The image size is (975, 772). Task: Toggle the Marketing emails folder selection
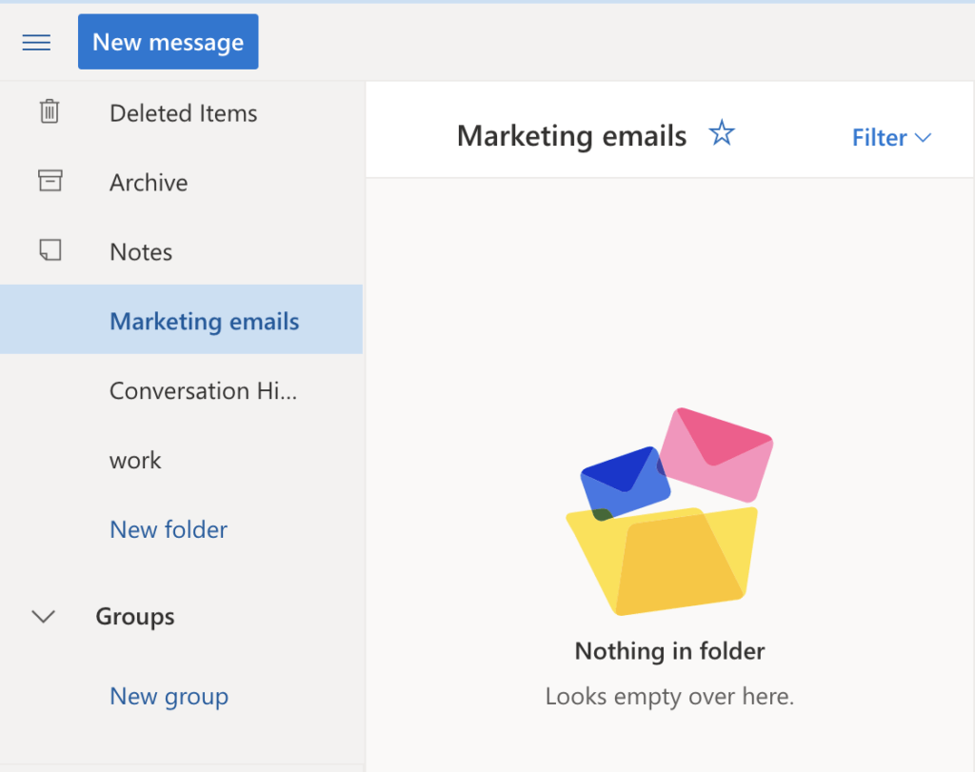pos(204,321)
